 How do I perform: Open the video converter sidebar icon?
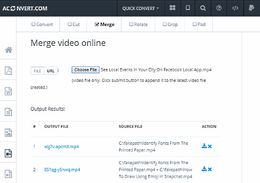9,153
